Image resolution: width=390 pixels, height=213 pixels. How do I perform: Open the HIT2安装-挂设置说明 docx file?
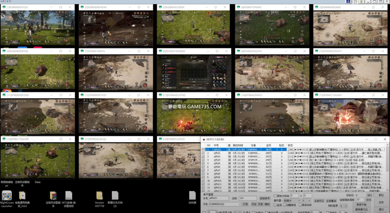[69, 195]
